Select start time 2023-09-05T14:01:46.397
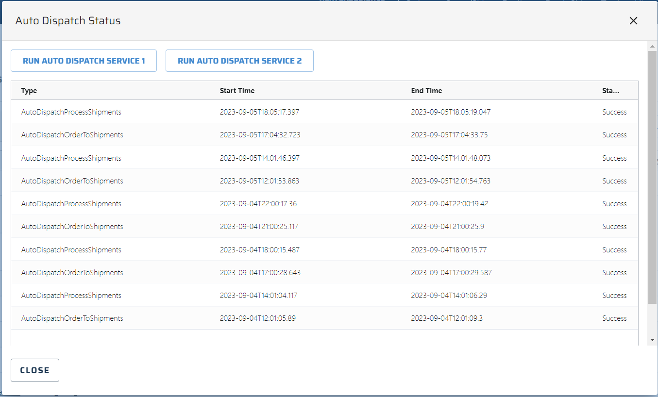This screenshot has width=658, height=397. (x=260, y=158)
